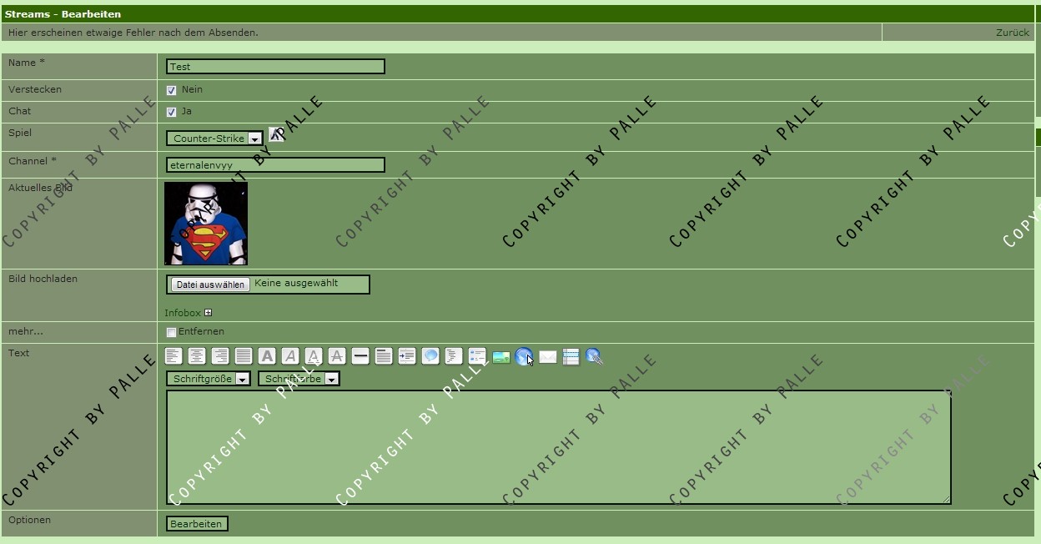Click the speech bubble quote icon
The width and height of the screenshot is (1041, 544).
(x=430, y=356)
